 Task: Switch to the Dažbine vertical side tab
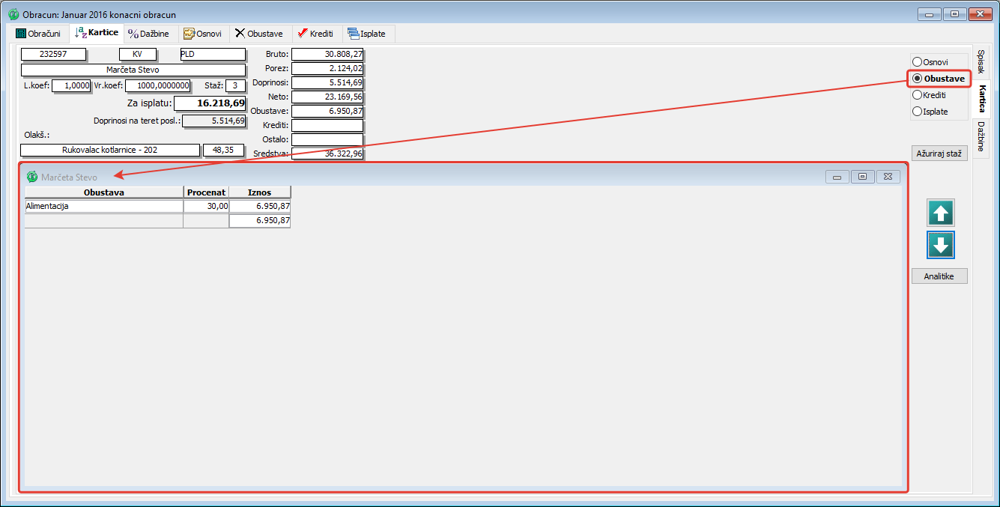coord(981,136)
